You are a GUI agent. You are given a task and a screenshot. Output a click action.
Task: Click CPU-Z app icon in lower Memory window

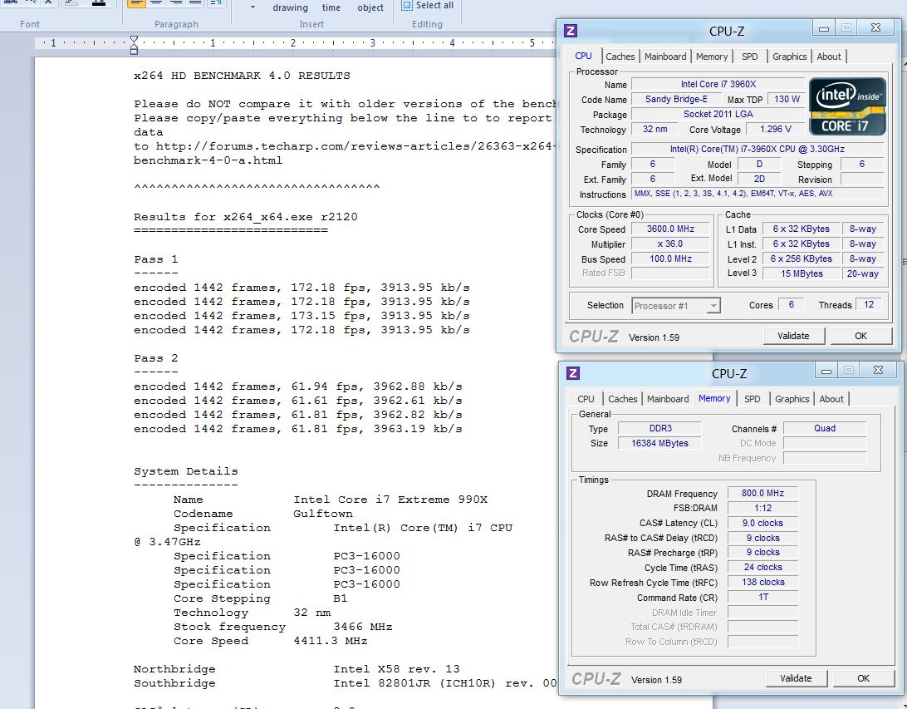[573, 373]
